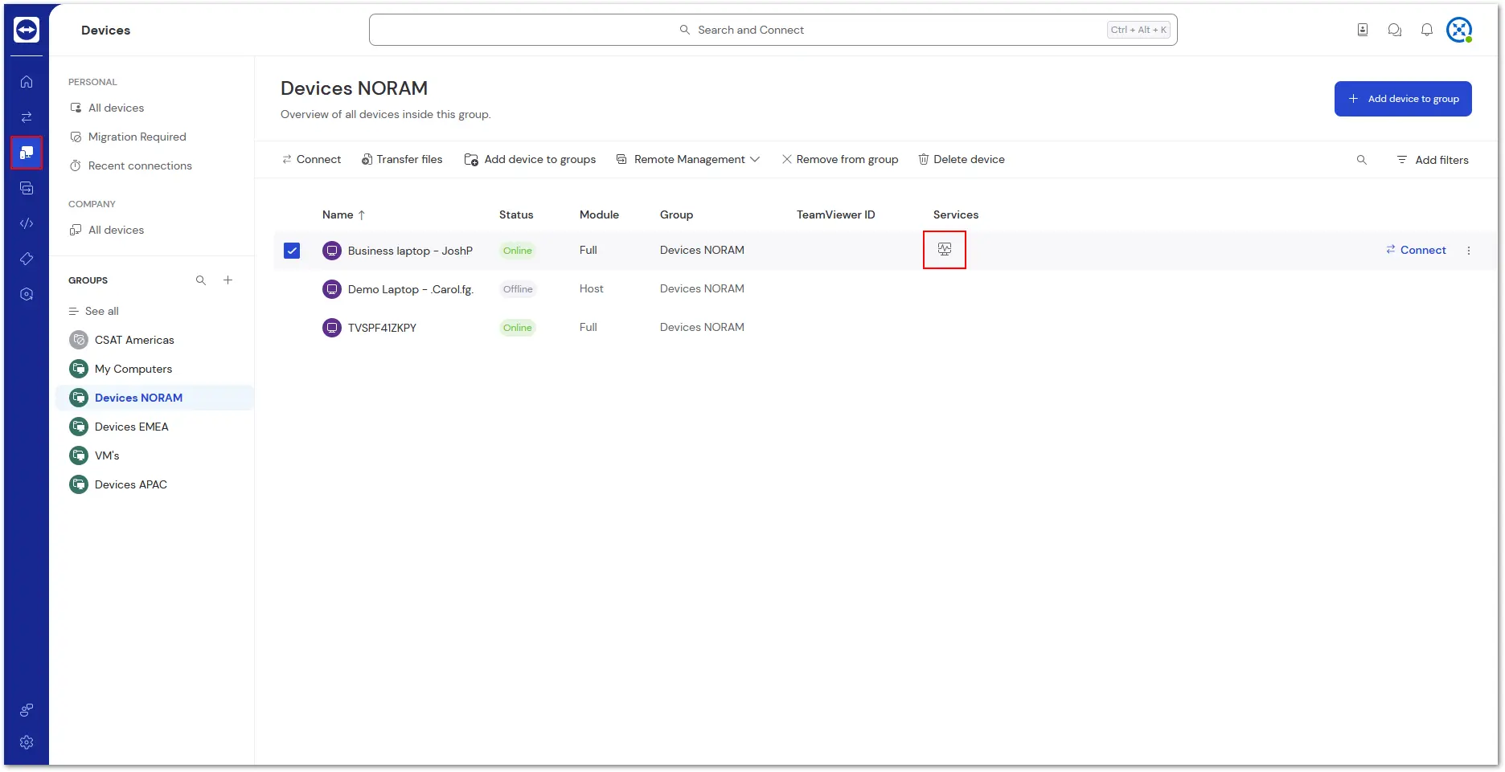Click Delete device

[x=962, y=160]
